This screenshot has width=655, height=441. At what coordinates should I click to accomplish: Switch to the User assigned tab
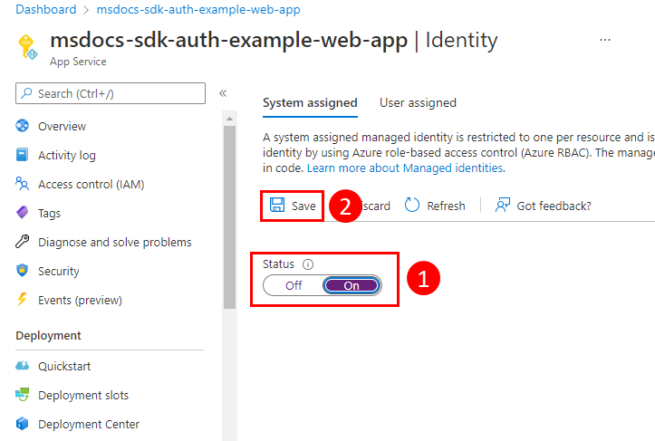click(418, 103)
